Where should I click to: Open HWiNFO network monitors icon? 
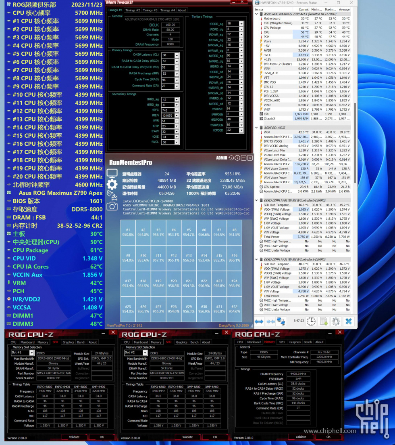tap(281, 321)
